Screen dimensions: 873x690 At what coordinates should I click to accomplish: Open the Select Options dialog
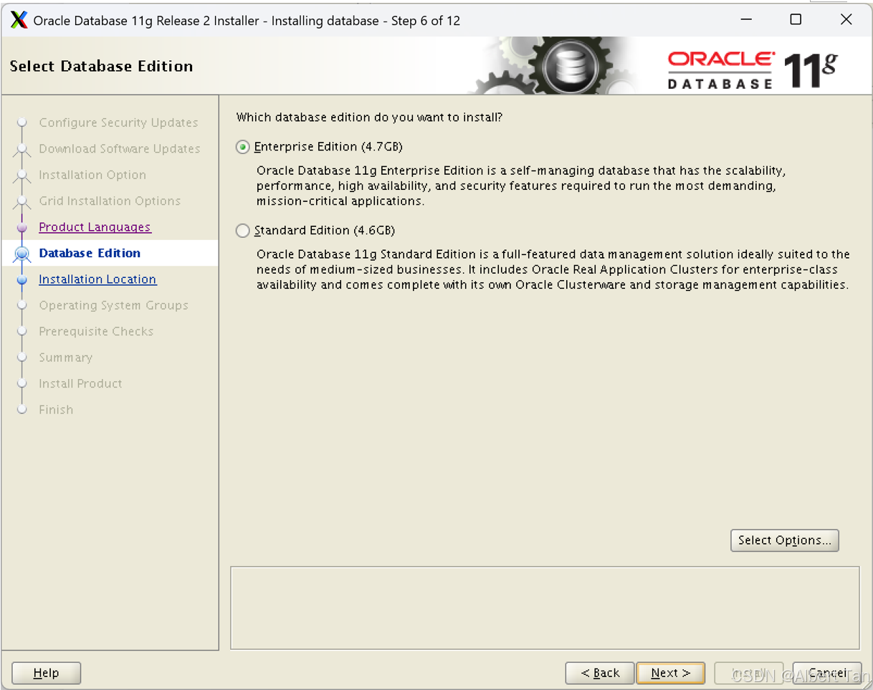784,540
